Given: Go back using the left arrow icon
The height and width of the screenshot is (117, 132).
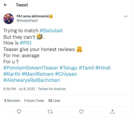Looking at the screenshot, I should (6, 5).
